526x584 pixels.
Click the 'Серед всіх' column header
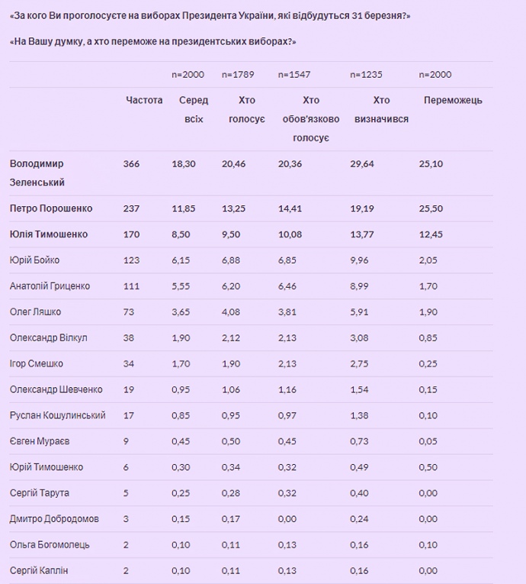[194, 109]
